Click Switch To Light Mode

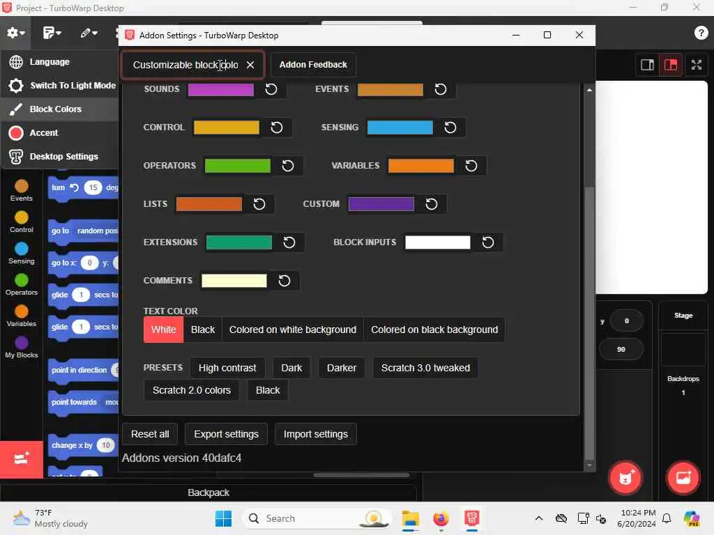(59, 86)
